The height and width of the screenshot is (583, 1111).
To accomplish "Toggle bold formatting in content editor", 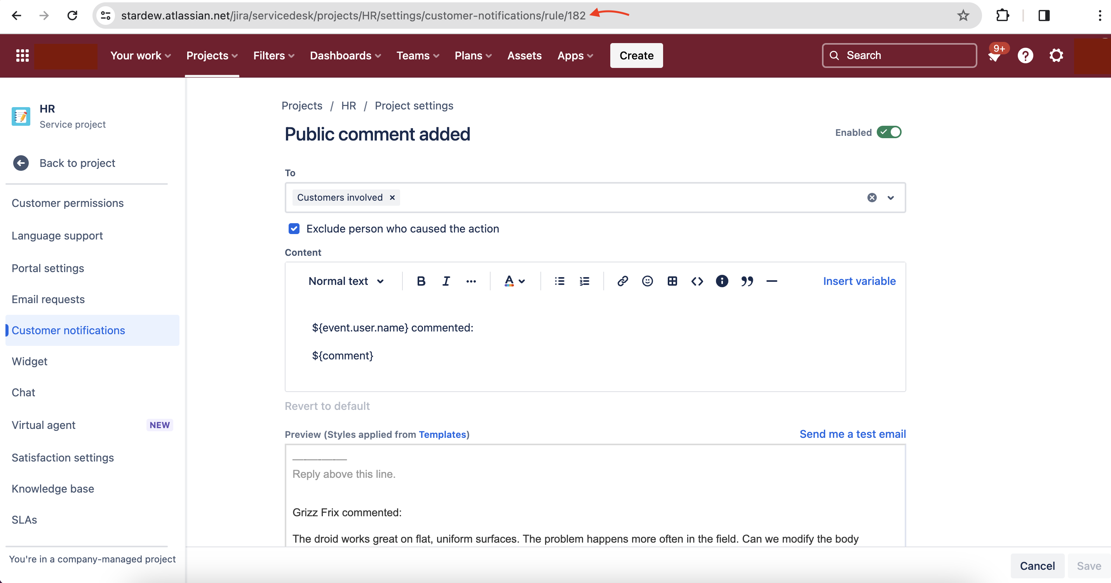I will coord(421,281).
